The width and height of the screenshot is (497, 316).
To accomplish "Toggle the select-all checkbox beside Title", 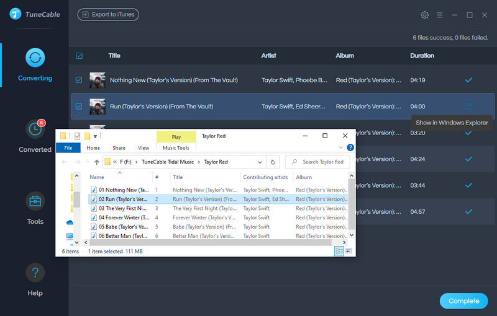I will point(80,56).
